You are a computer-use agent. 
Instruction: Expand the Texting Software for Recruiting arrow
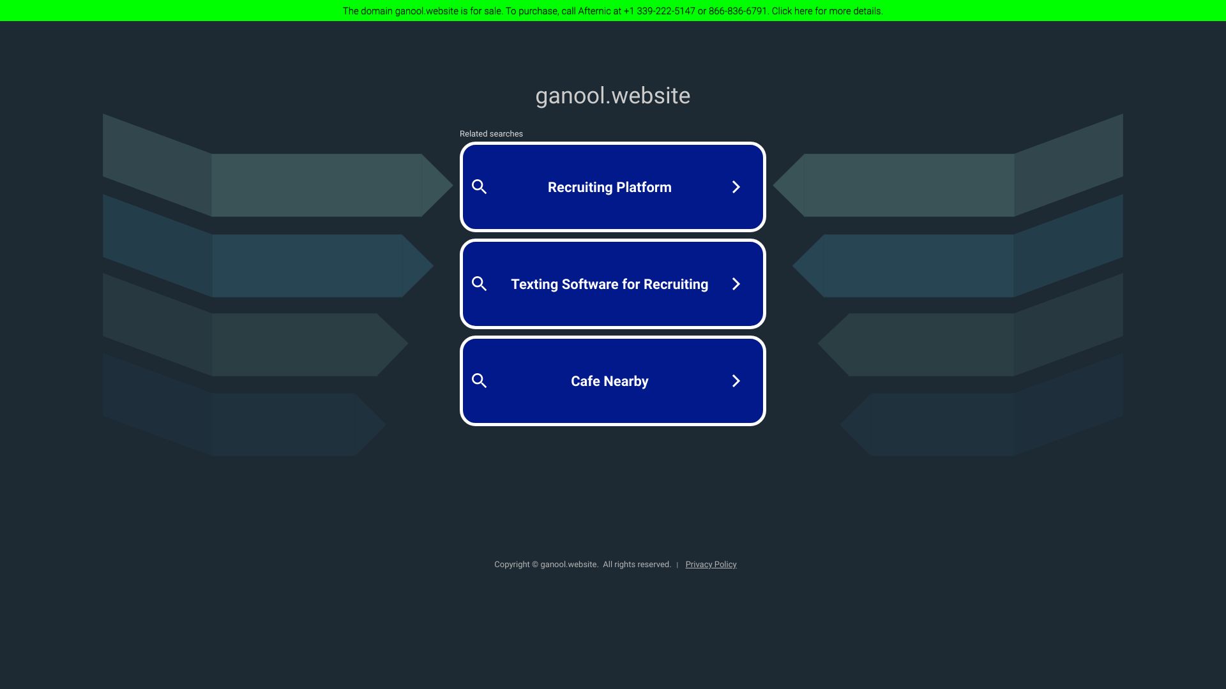click(x=736, y=283)
